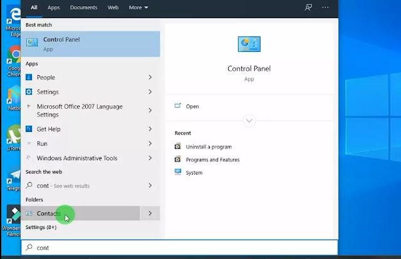
Task: Click the People app icon
Action: coord(29,77)
